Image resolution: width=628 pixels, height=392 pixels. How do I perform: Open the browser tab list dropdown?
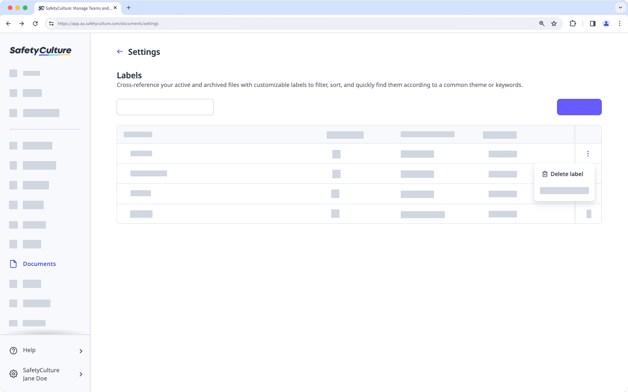tap(619, 7)
